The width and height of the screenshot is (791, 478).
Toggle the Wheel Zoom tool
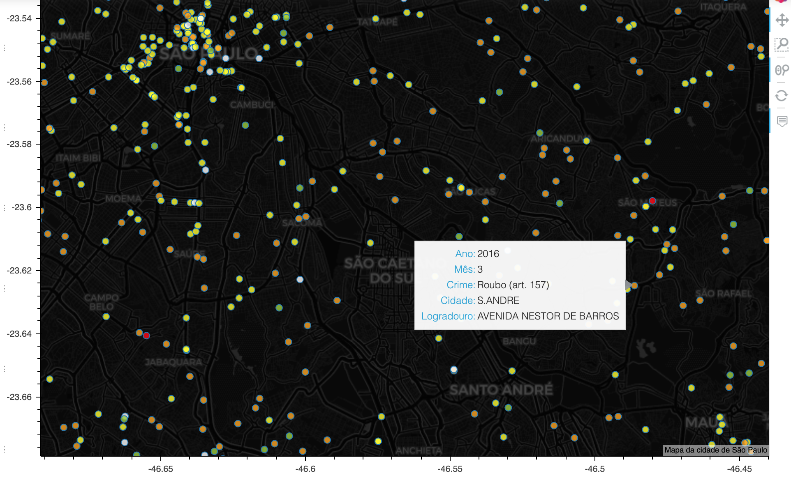[x=782, y=70]
